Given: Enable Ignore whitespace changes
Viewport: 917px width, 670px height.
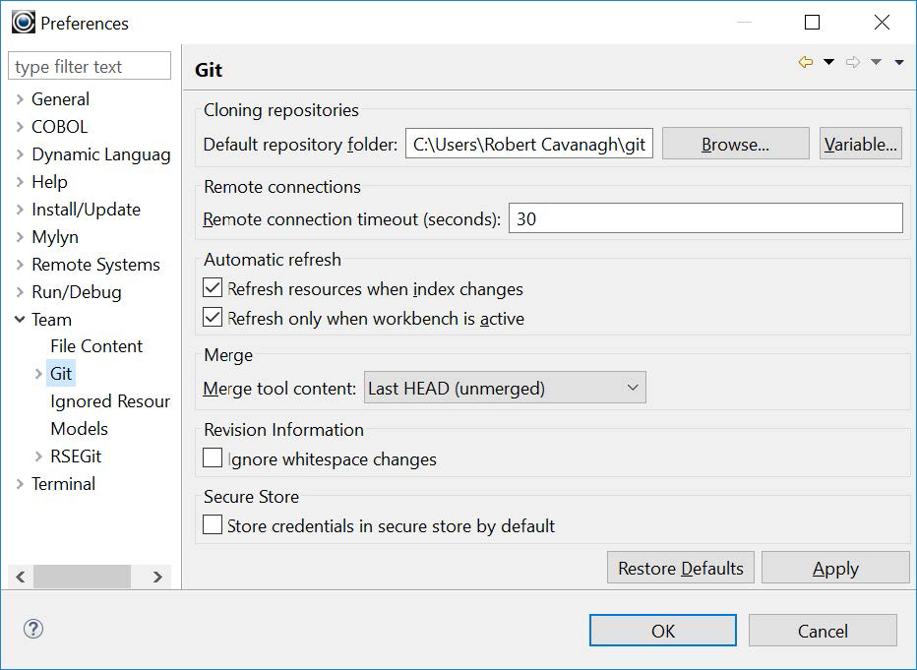Looking at the screenshot, I should [x=213, y=458].
